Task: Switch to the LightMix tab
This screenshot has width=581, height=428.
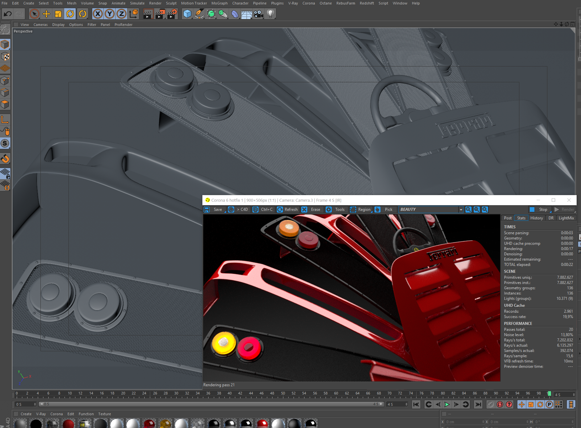Action: (x=566, y=218)
